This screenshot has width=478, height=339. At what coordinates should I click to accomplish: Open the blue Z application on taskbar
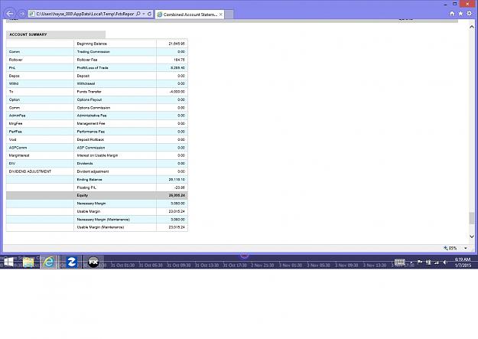(x=72, y=262)
